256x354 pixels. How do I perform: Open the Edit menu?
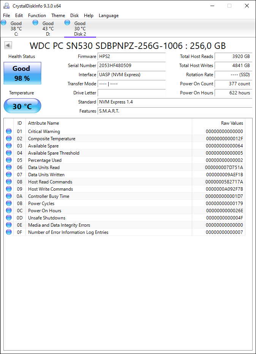coord(19,16)
